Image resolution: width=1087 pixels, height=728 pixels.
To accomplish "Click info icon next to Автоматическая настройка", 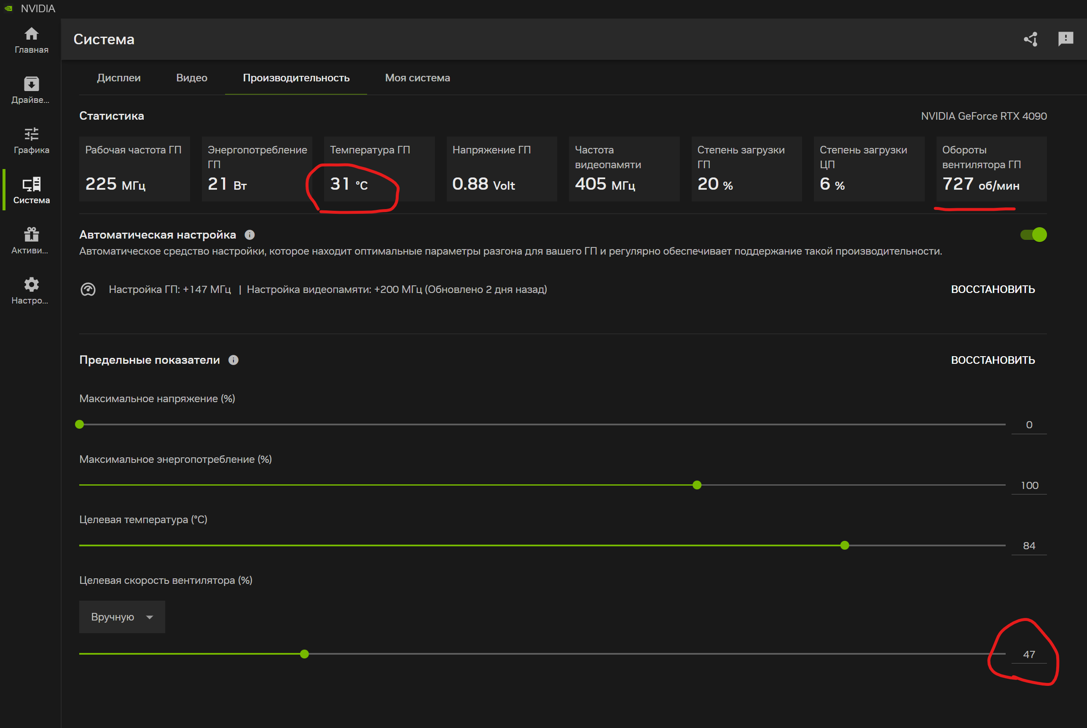I will point(249,235).
